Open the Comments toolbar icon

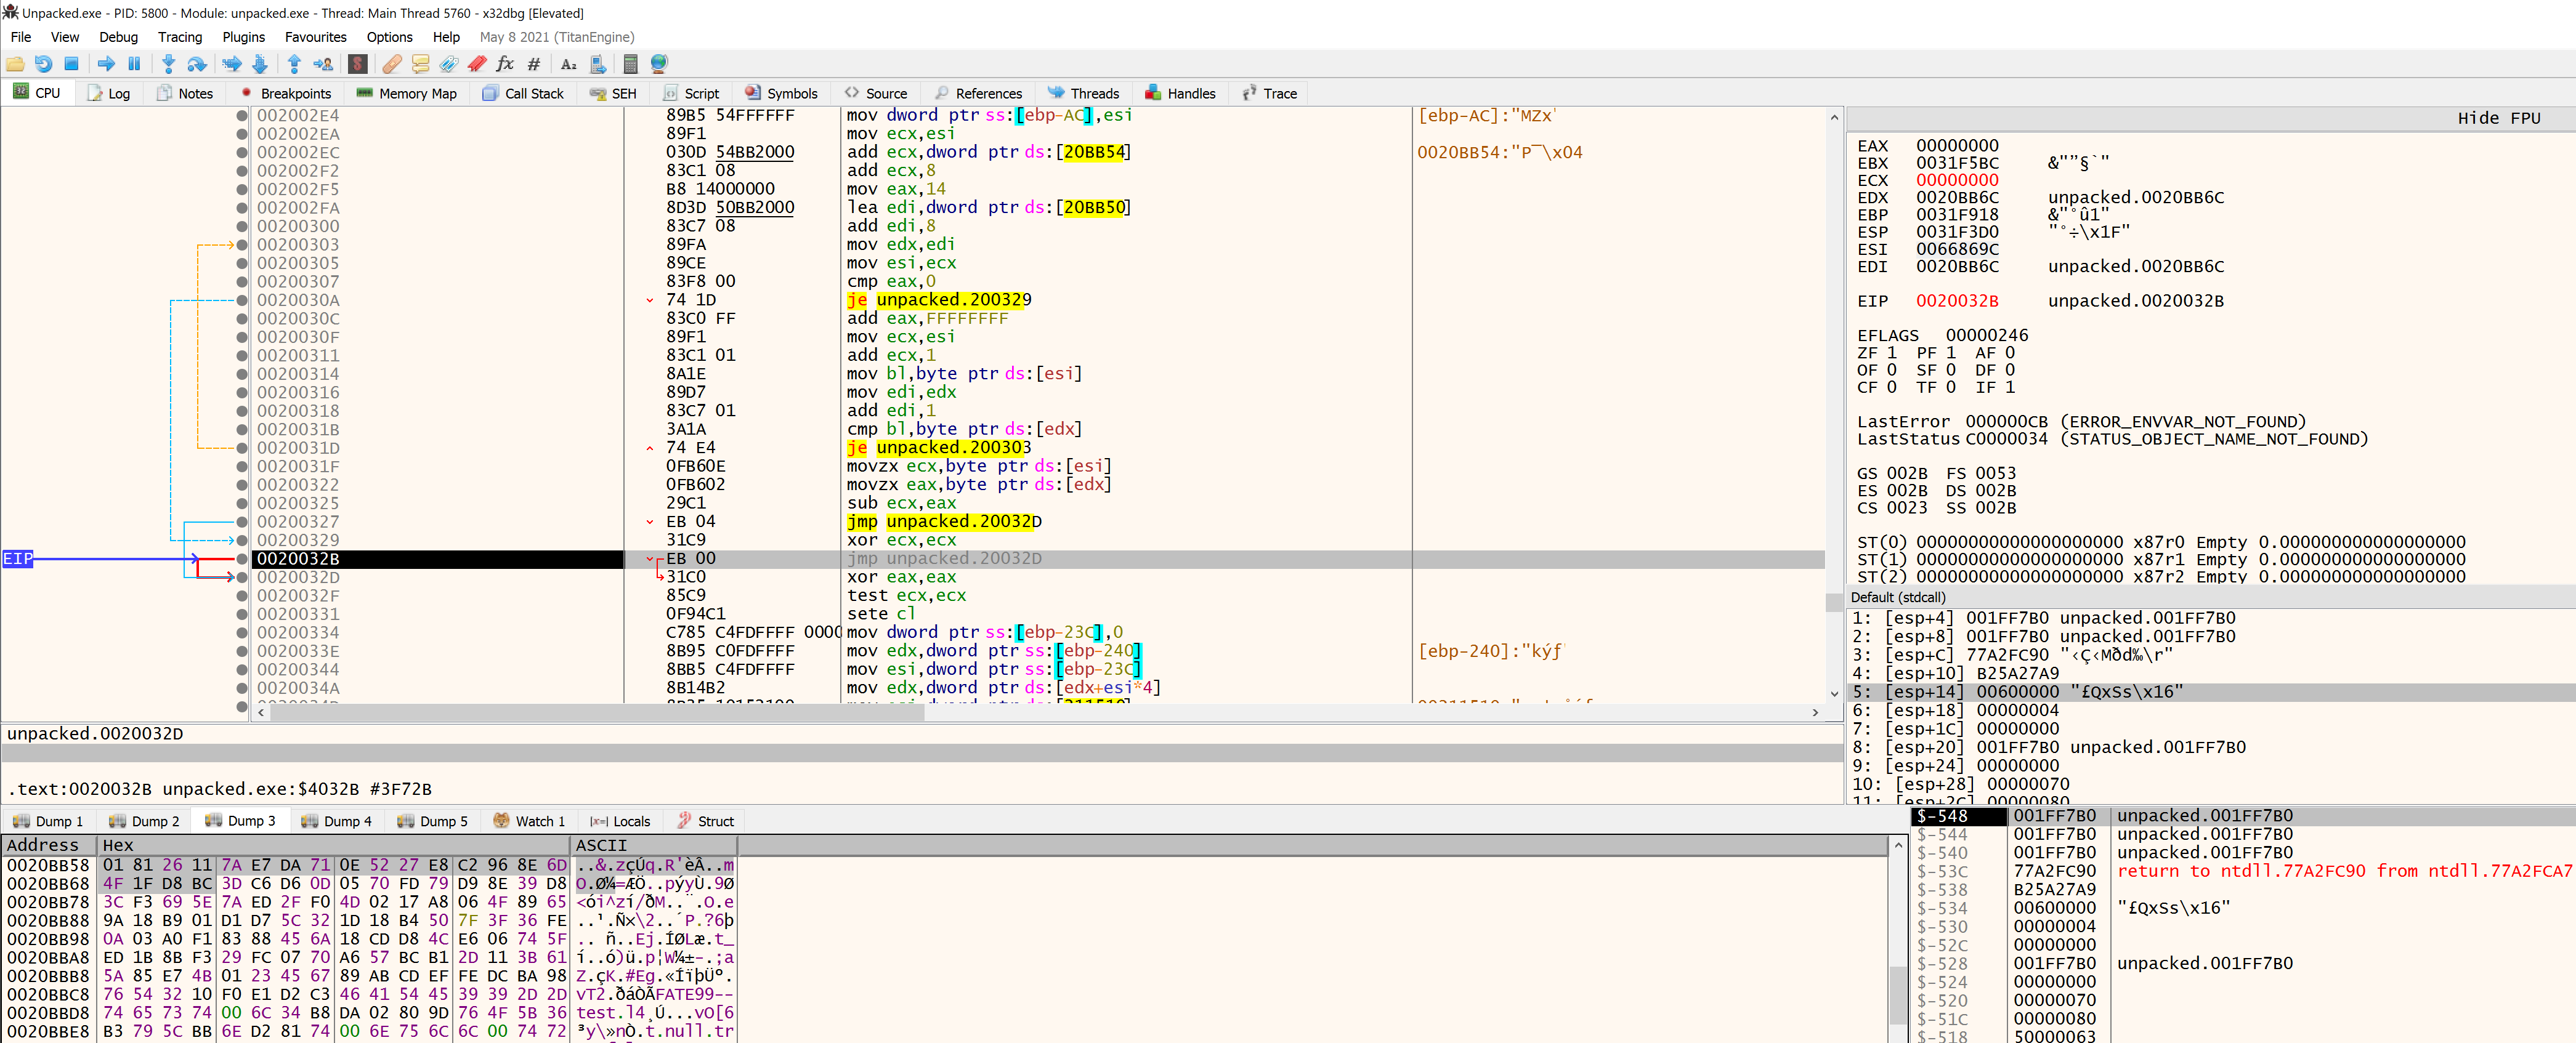tap(421, 64)
